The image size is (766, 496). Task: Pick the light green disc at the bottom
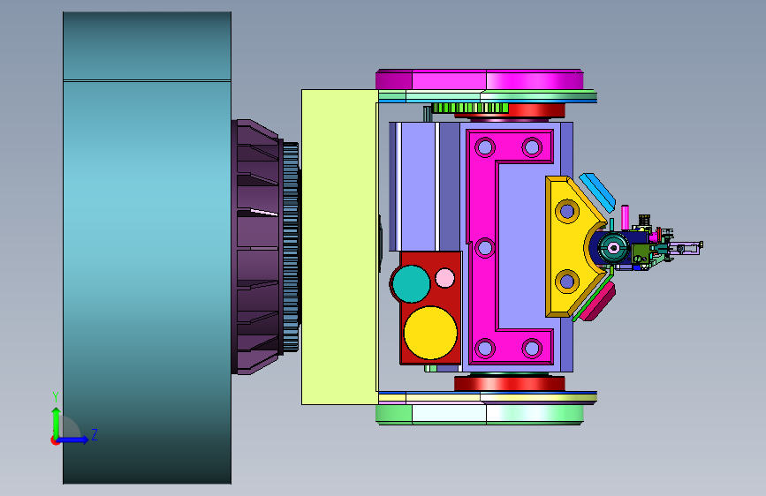click(x=479, y=414)
